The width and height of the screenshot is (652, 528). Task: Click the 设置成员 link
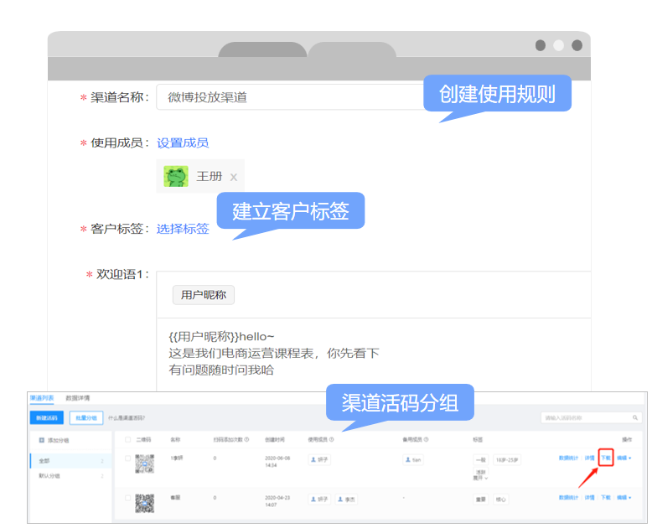click(183, 143)
